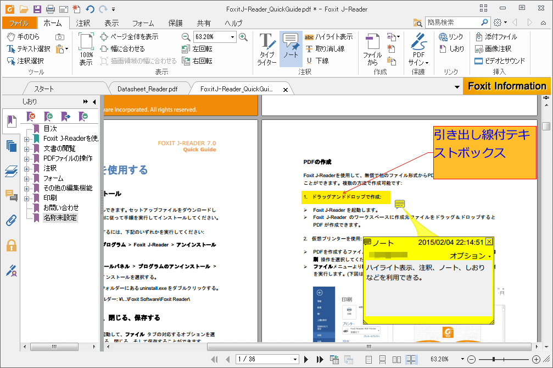This screenshot has width=553, height=368.
Task: Select the Typewriter tool (タイプライター)
Action: click(267, 48)
